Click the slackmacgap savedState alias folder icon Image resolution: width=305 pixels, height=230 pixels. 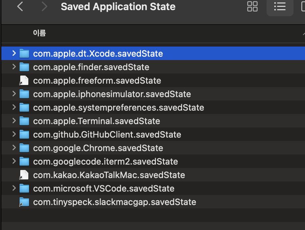pyautogui.click(x=24, y=202)
